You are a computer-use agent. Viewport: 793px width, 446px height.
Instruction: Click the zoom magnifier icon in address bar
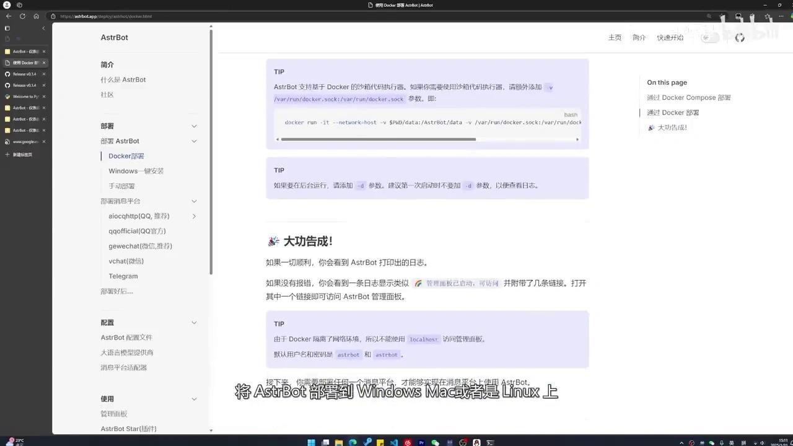pyautogui.click(x=709, y=16)
